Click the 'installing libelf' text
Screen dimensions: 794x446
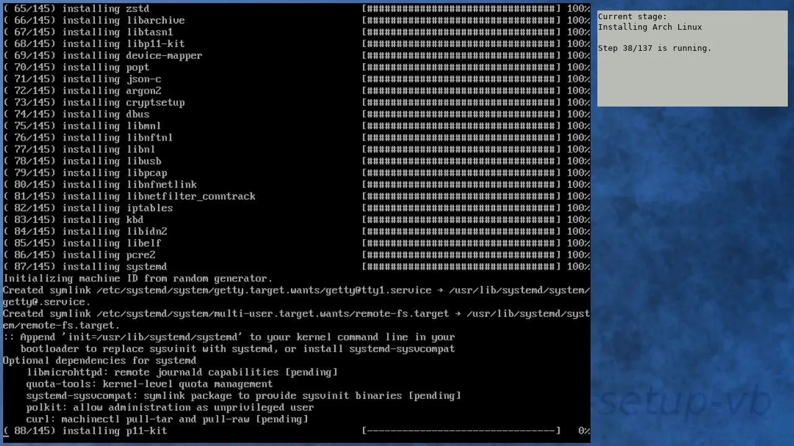coord(112,244)
